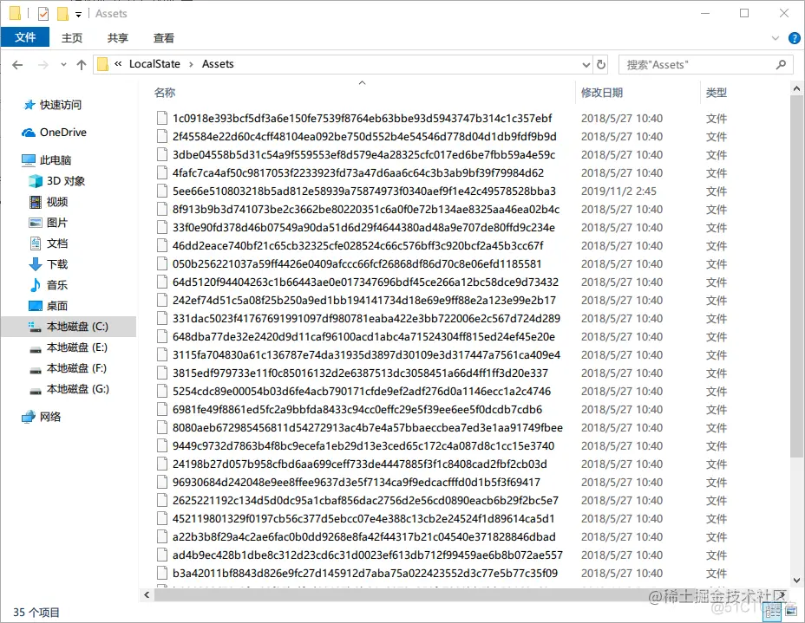Click file icon of 5ee66e510803218b… row

[162, 191]
